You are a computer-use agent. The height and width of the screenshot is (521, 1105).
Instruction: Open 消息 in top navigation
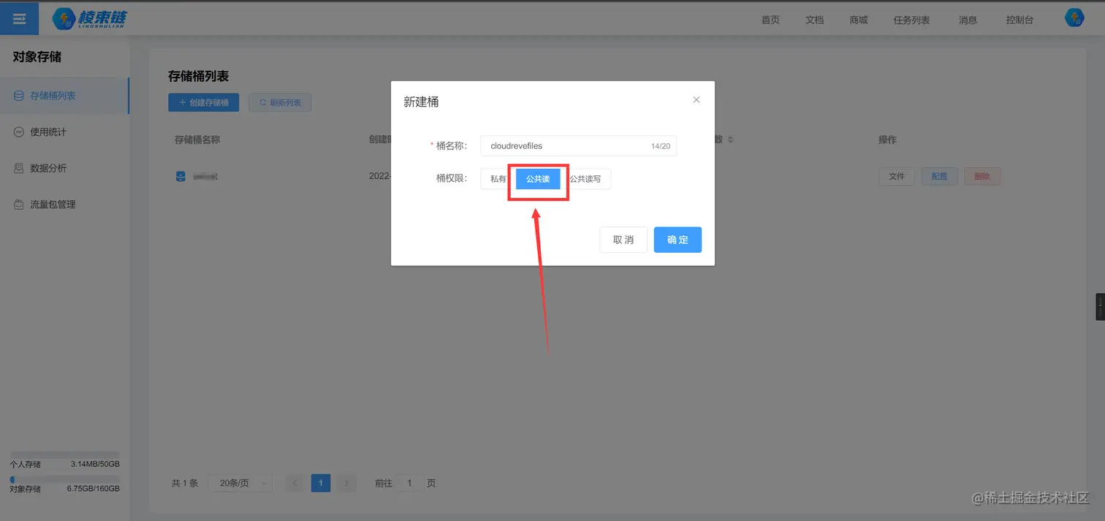coord(968,20)
